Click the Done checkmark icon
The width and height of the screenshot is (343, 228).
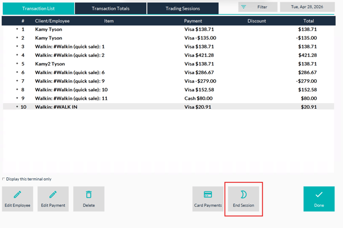pyautogui.click(x=319, y=194)
